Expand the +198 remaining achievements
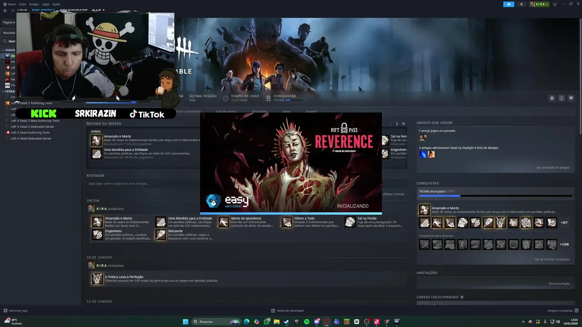 click(564, 244)
